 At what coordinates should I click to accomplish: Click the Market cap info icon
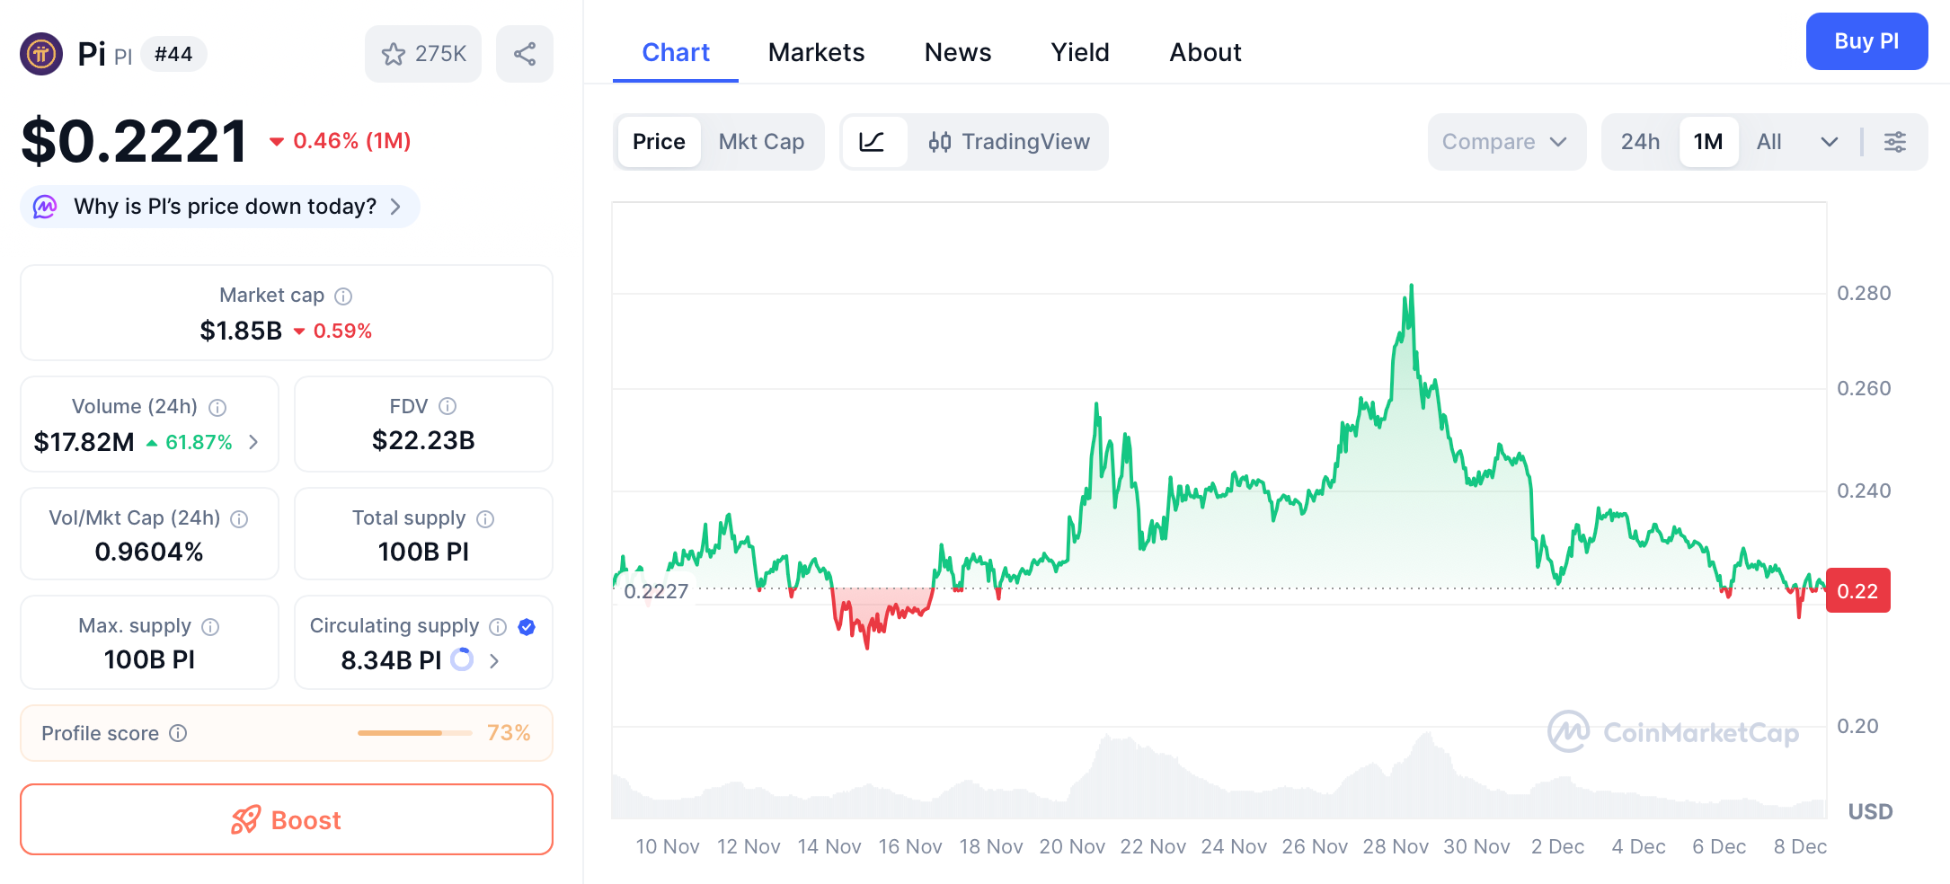(344, 295)
